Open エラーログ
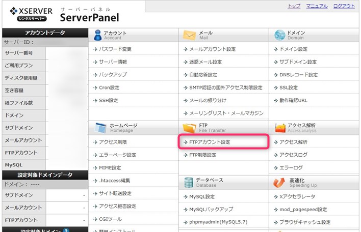This screenshot has width=361, height=232. point(291,168)
